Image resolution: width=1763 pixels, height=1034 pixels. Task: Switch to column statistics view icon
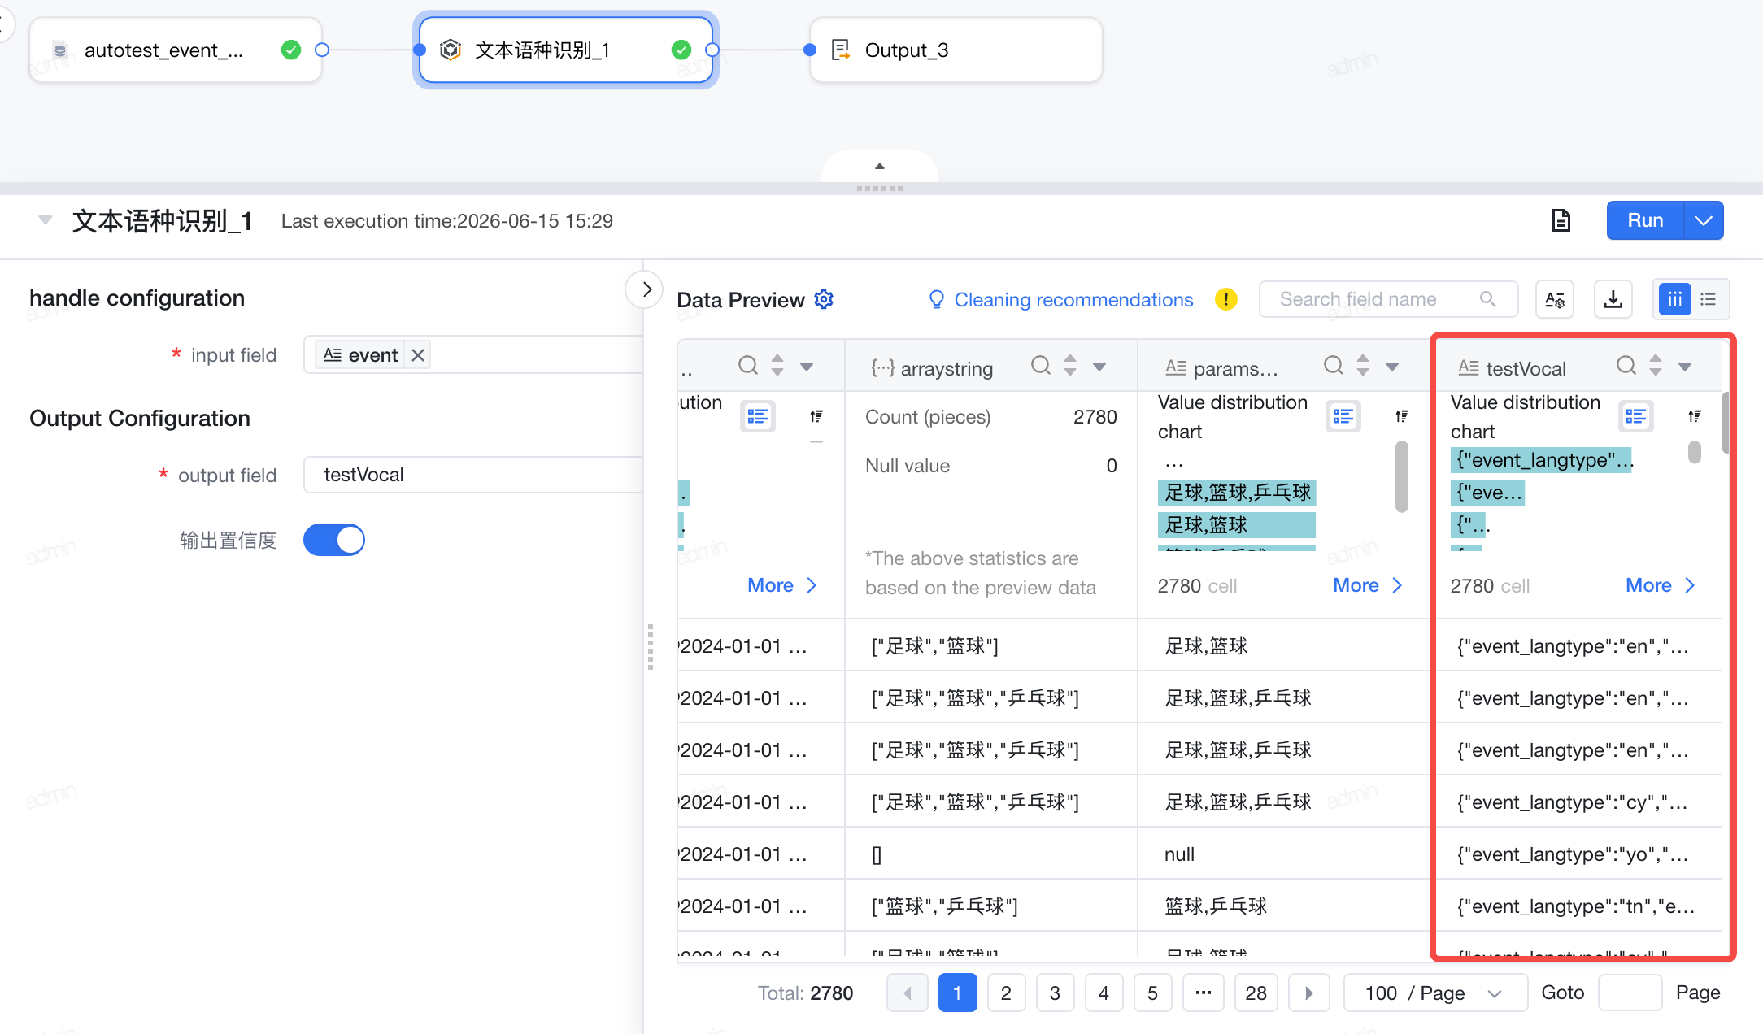tap(1674, 299)
